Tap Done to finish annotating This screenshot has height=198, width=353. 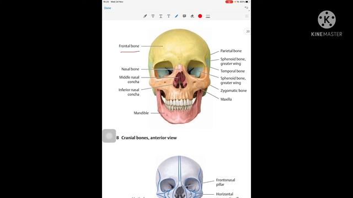coord(108,8)
